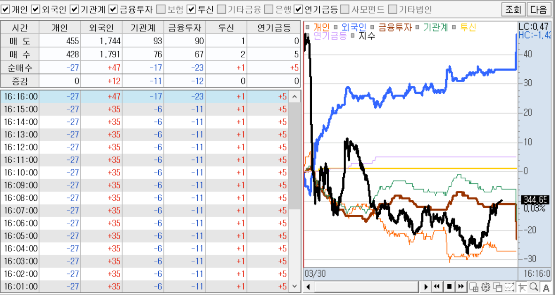Toggle the 사모펀드 checkbox

[x=345, y=9]
